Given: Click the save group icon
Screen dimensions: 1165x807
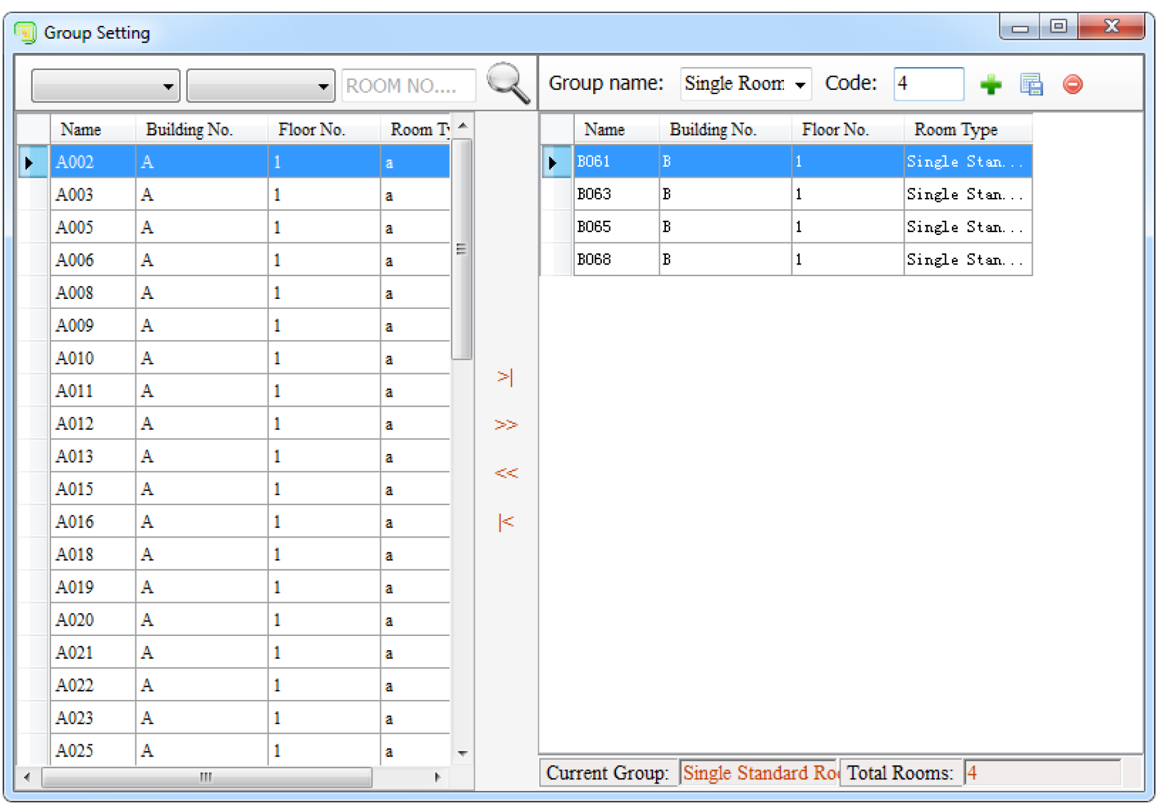Looking at the screenshot, I should click(1031, 84).
